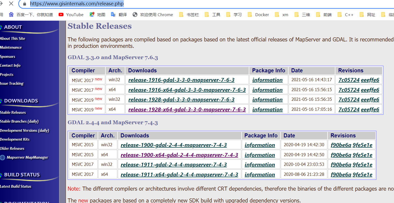This screenshot has width=394, height=203.
Task: Select Stable Branches (daily) in the sidebar
Action: pos(19,121)
